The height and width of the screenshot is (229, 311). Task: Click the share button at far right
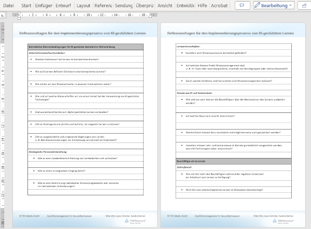(304, 5)
